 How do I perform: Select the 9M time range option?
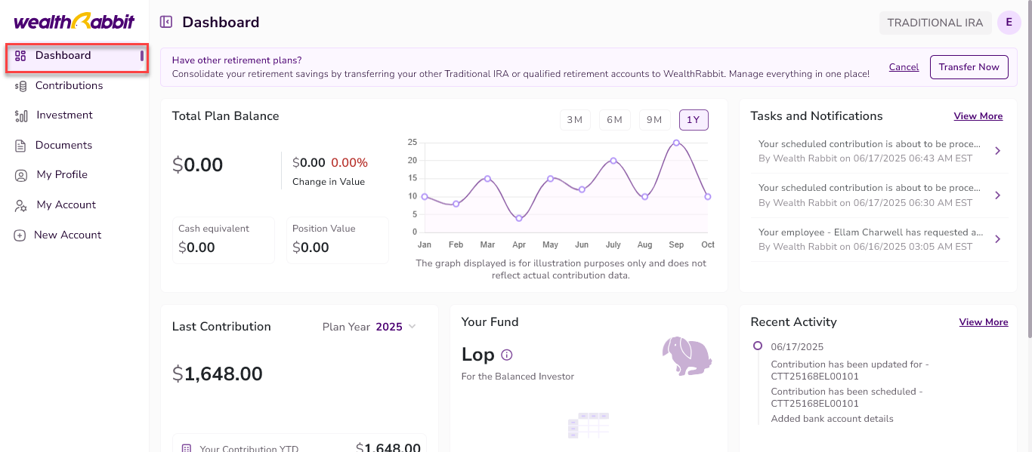click(654, 120)
